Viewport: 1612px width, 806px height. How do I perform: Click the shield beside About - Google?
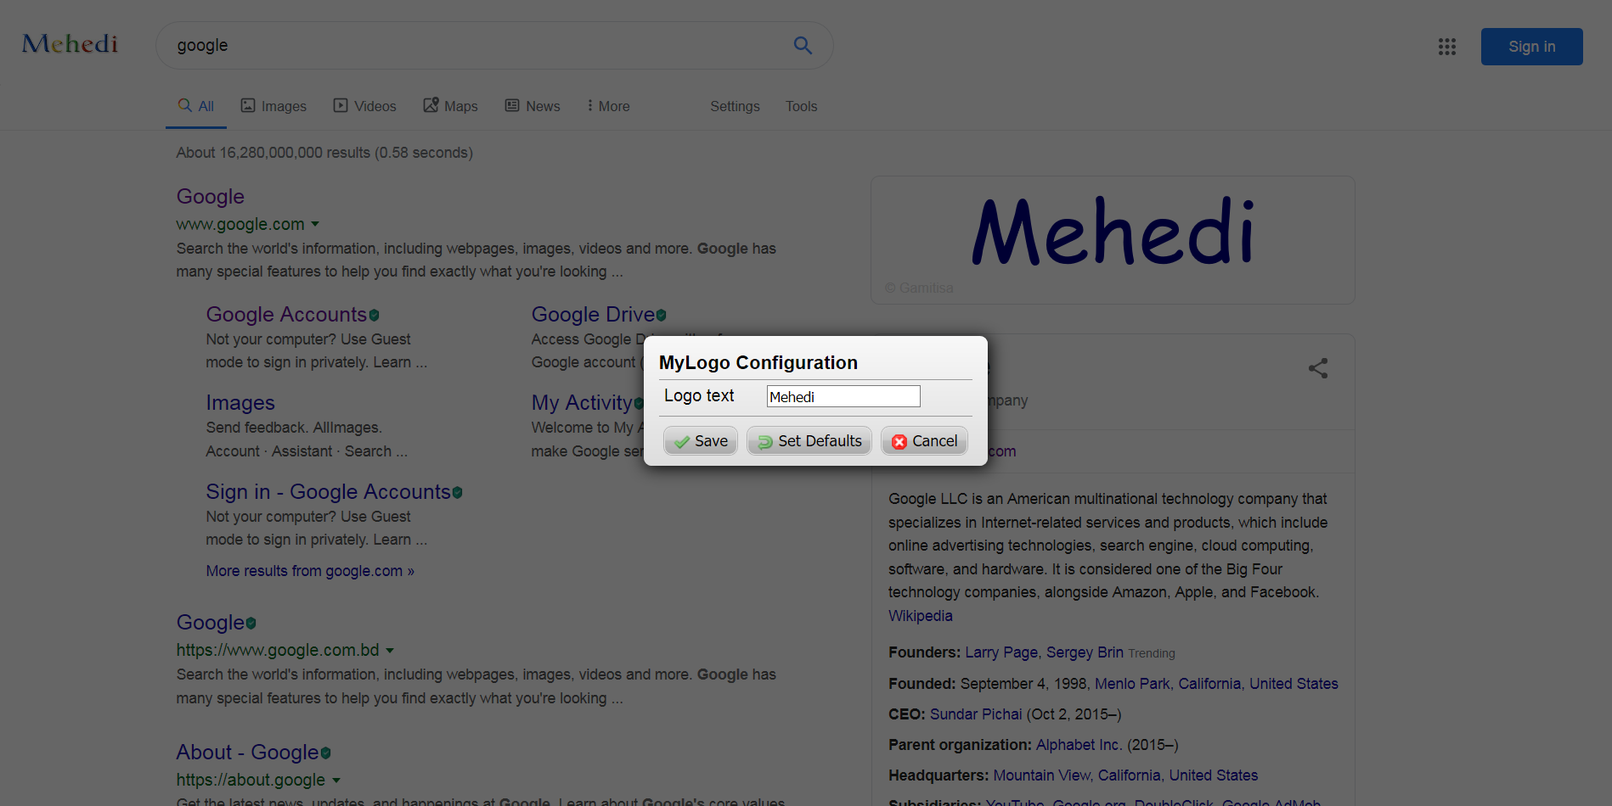click(x=325, y=753)
